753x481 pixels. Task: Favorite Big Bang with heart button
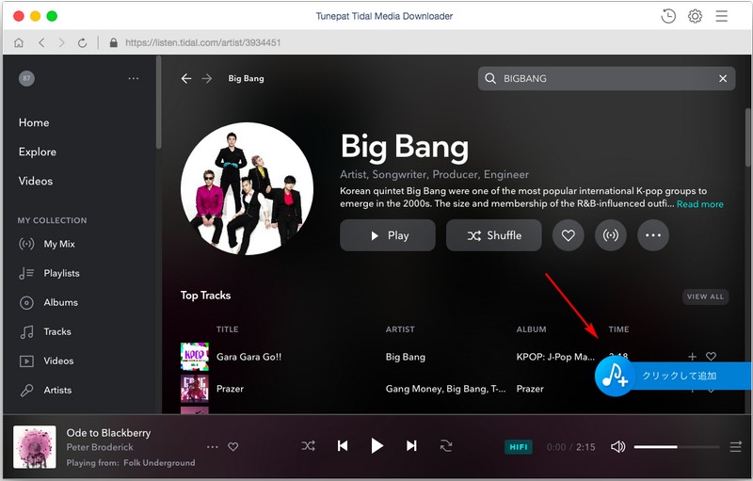tap(569, 235)
